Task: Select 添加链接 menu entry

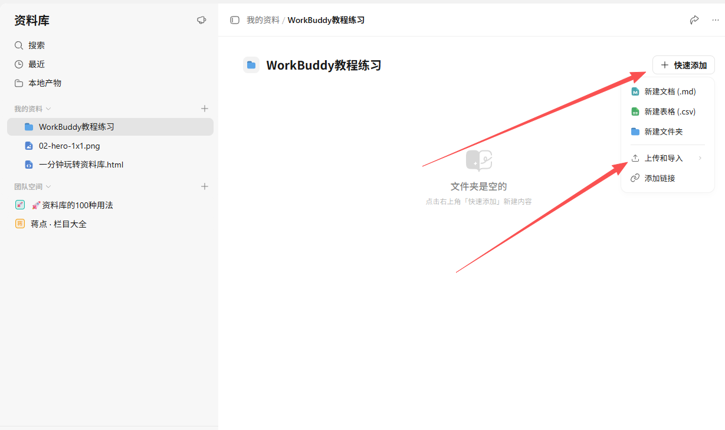Action: tap(668, 178)
